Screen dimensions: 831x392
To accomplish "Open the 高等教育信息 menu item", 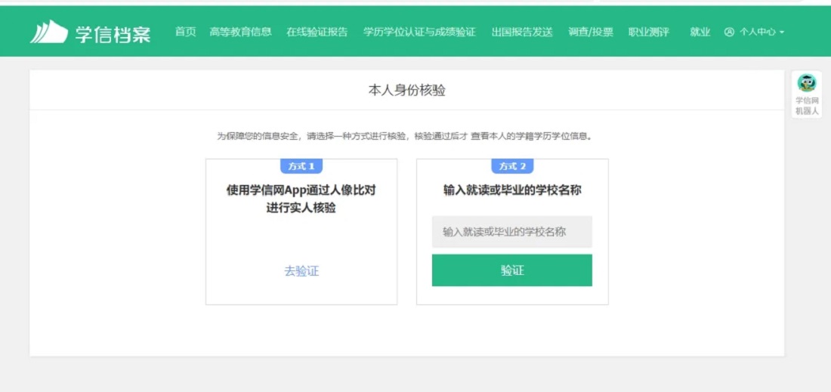I will 240,32.
